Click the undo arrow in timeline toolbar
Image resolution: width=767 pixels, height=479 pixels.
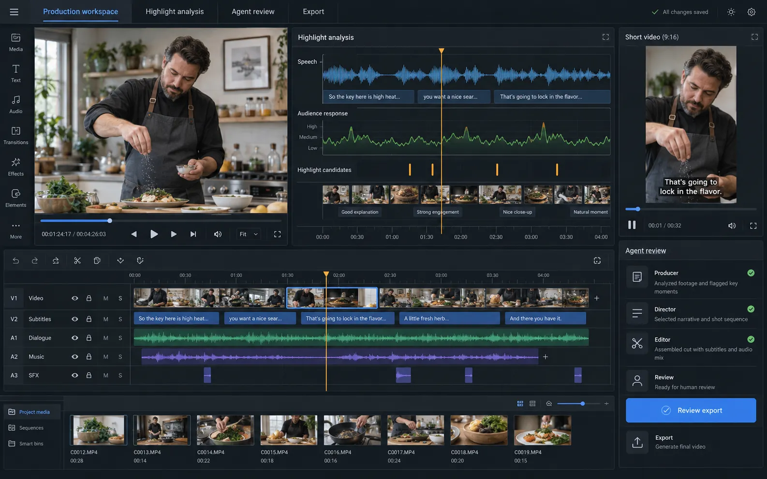(16, 261)
